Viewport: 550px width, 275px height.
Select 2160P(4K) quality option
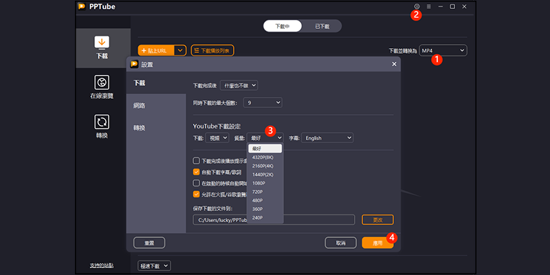[x=265, y=166]
